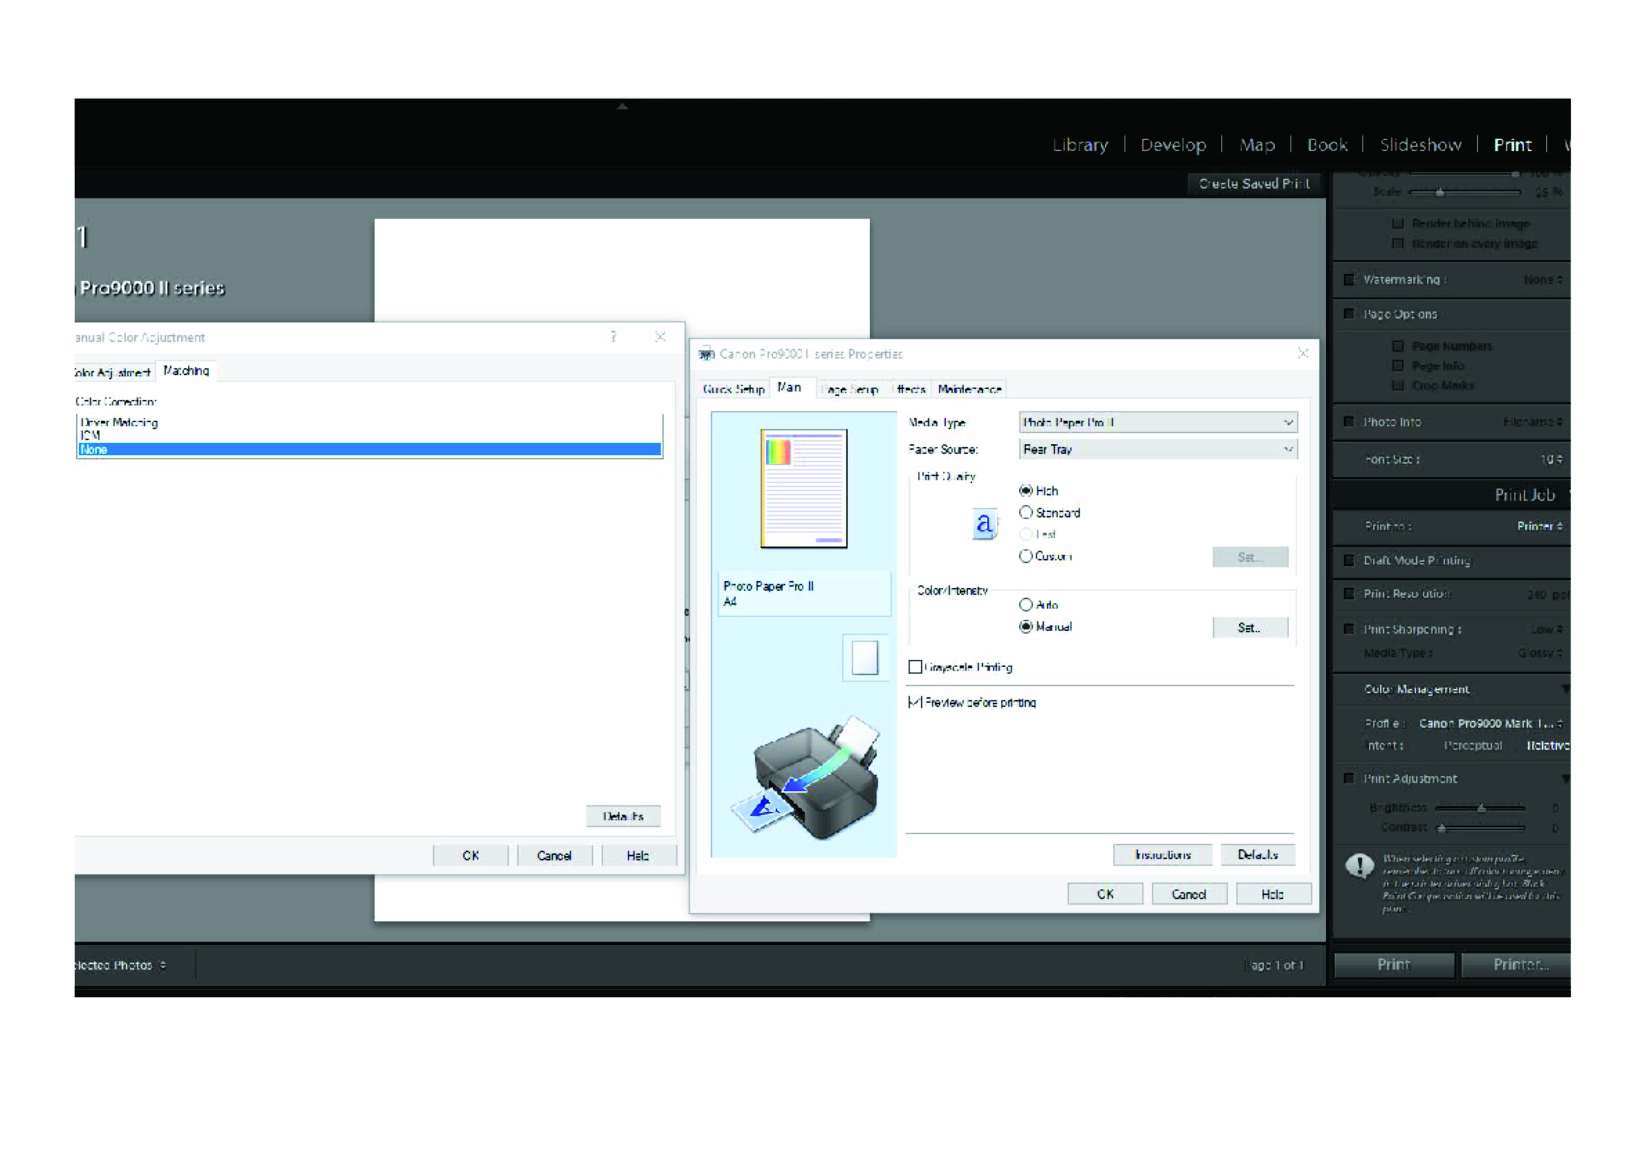Open the Develop module
The image size is (1646, 1165).
click(1173, 145)
